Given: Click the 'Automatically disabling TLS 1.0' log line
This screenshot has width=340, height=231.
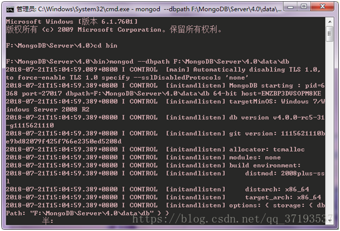Looking at the screenshot, I should click(x=163, y=69).
